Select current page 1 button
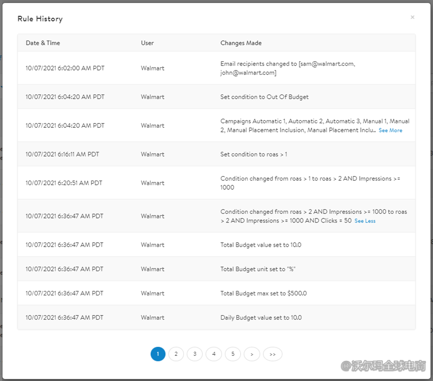 point(158,354)
